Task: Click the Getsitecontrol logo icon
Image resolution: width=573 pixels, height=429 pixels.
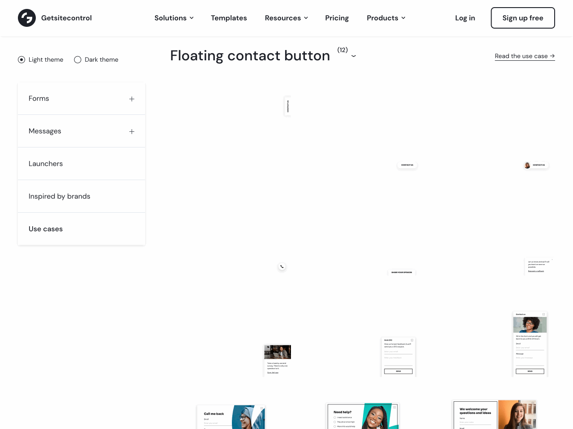Action: point(26,18)
